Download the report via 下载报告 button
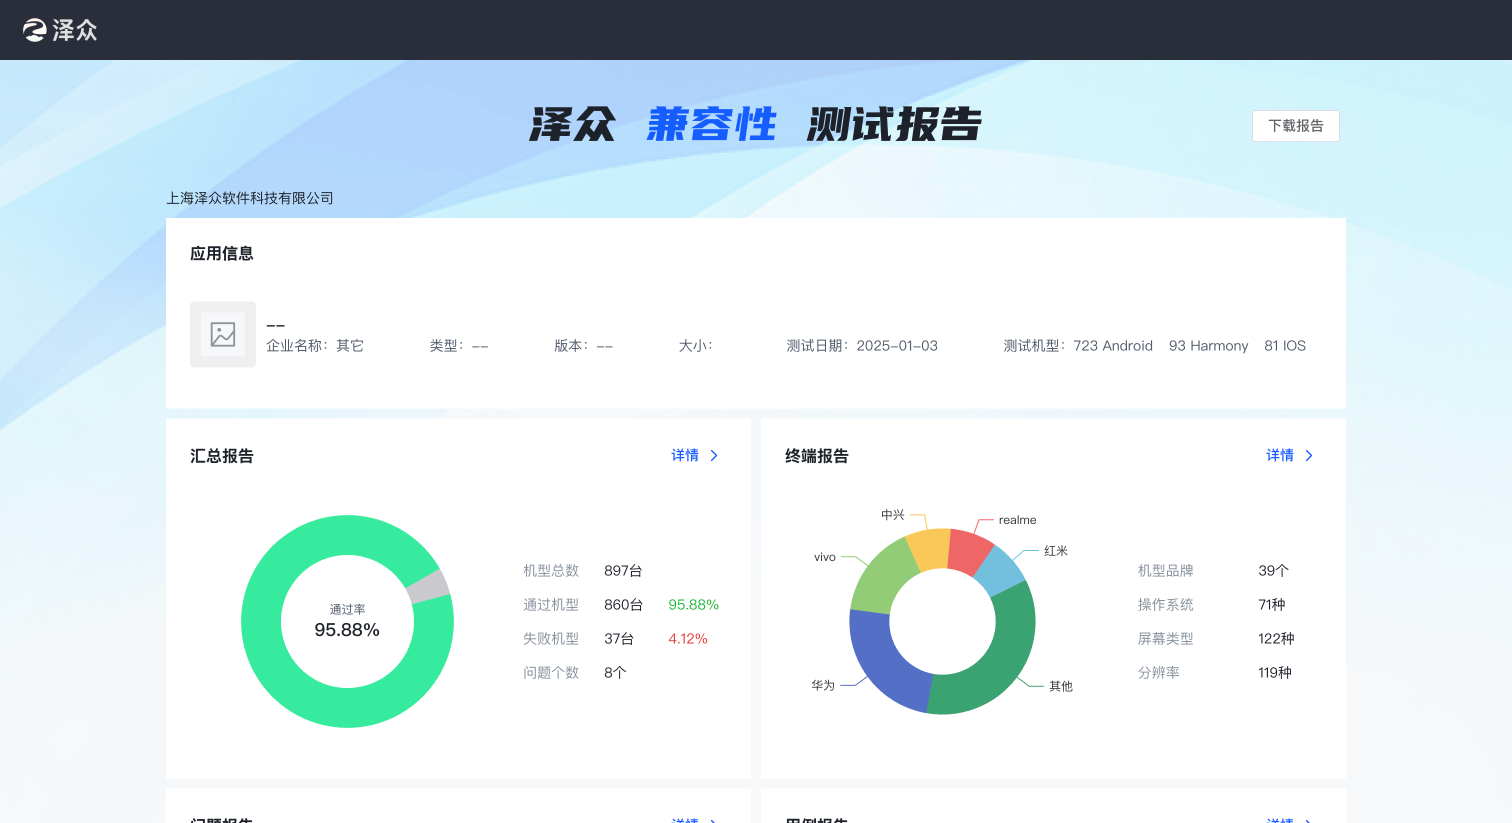 tap(1295, 125)
